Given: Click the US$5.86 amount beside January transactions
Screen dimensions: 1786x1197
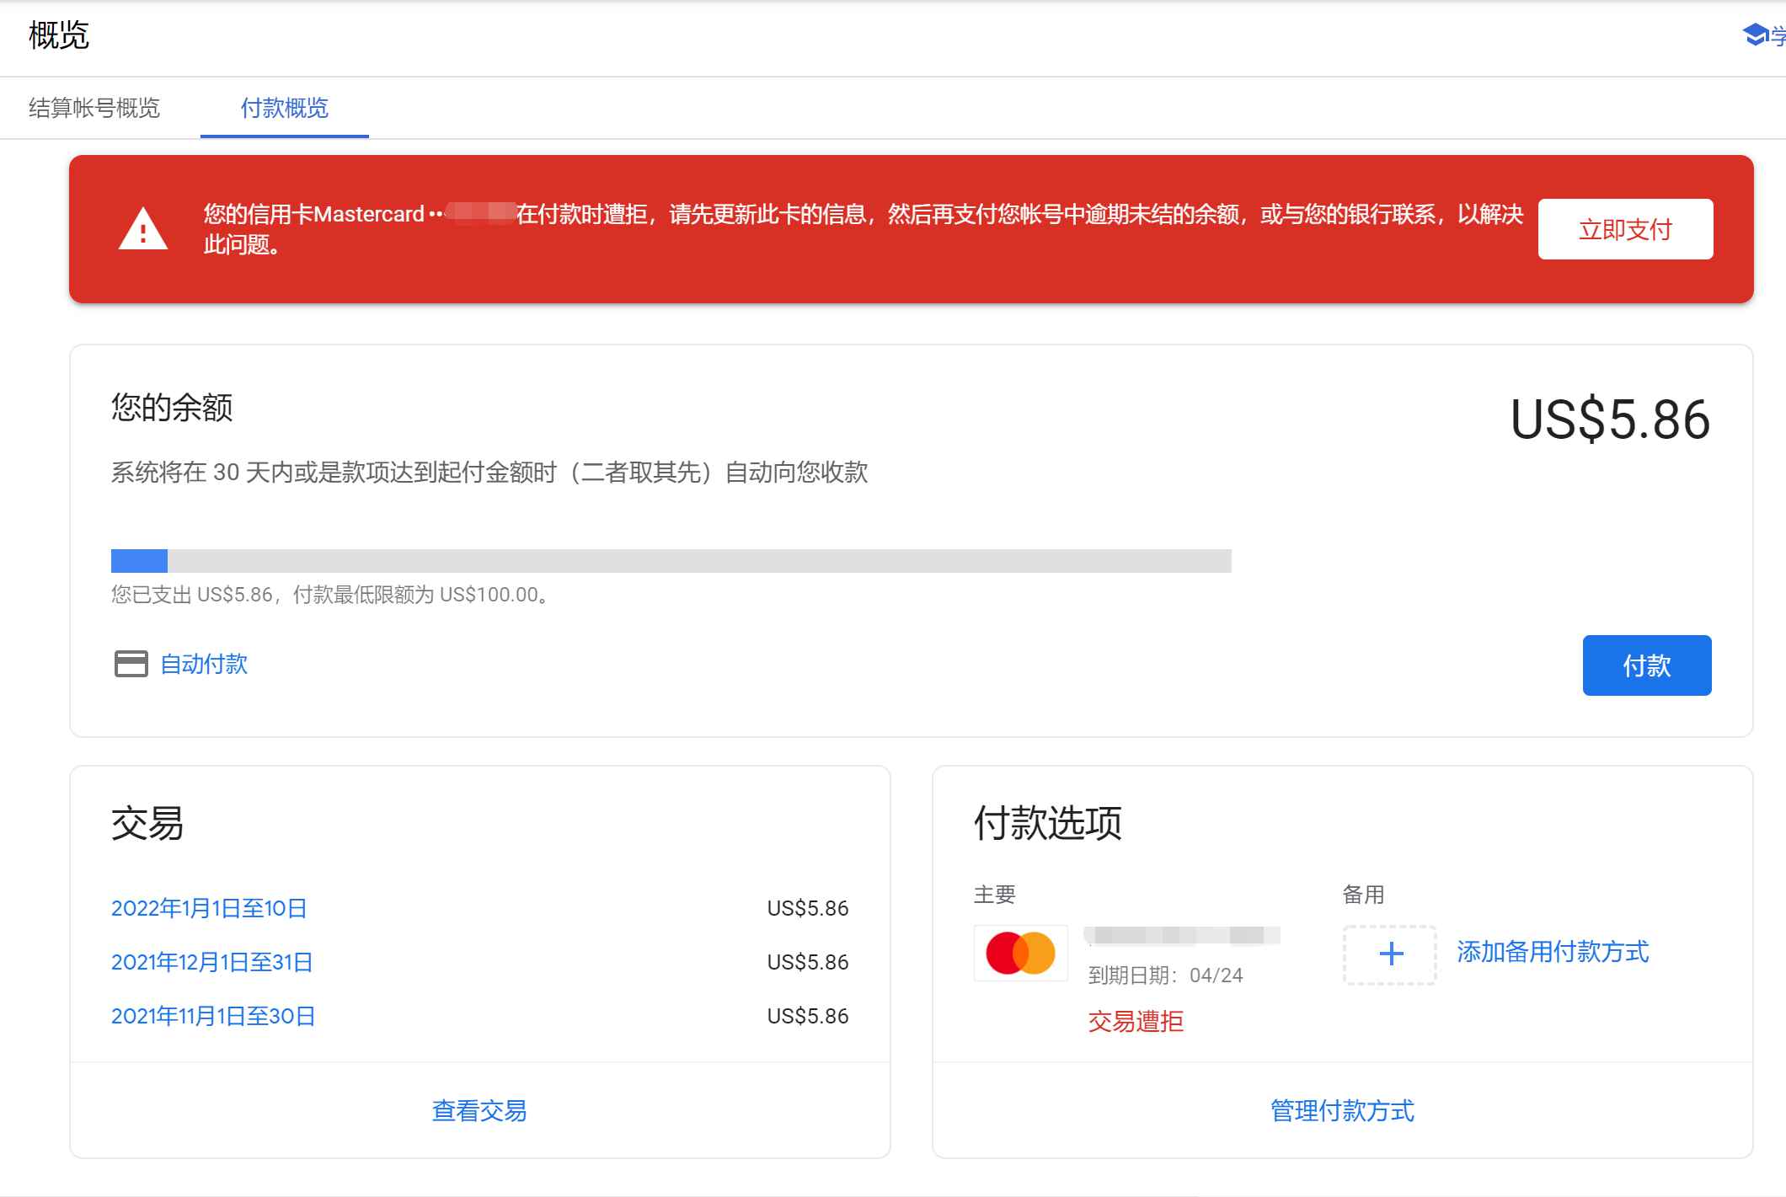Looking at the screenshot, I should tap(806, 908).
